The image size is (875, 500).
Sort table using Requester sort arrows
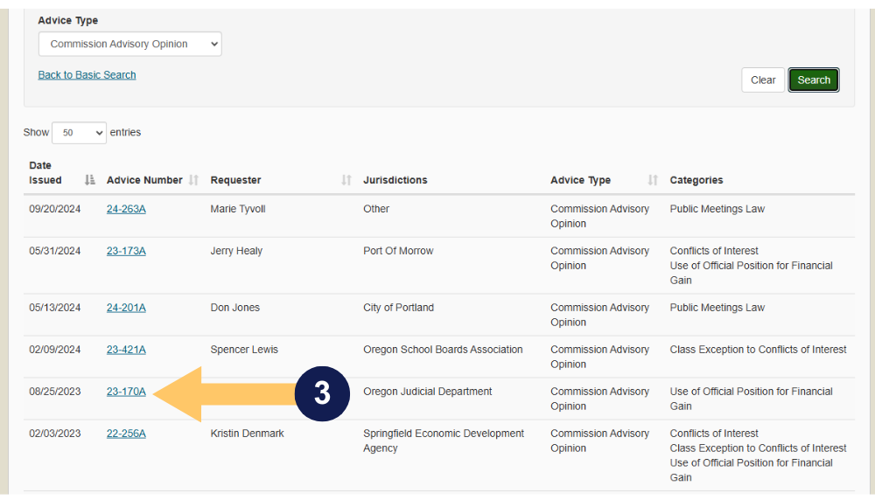pyautogui.click(x=346, y=180)
